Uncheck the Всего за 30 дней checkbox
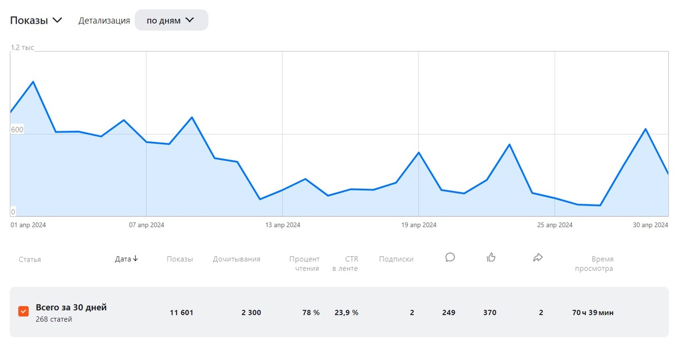675x348 pixels. [24, 311]
